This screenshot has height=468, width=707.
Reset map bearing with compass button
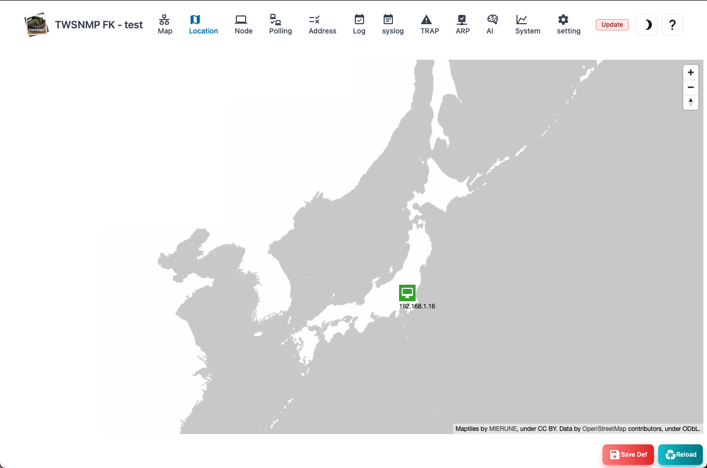[x=691, y=102]
